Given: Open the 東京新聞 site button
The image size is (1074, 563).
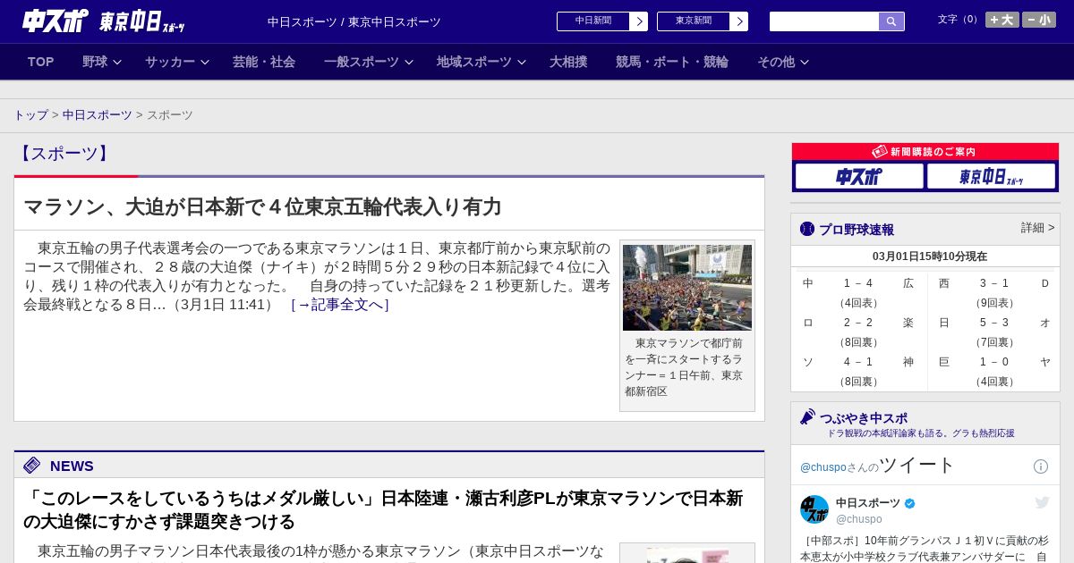Looking at the screenshot, I should coord(694,21).
